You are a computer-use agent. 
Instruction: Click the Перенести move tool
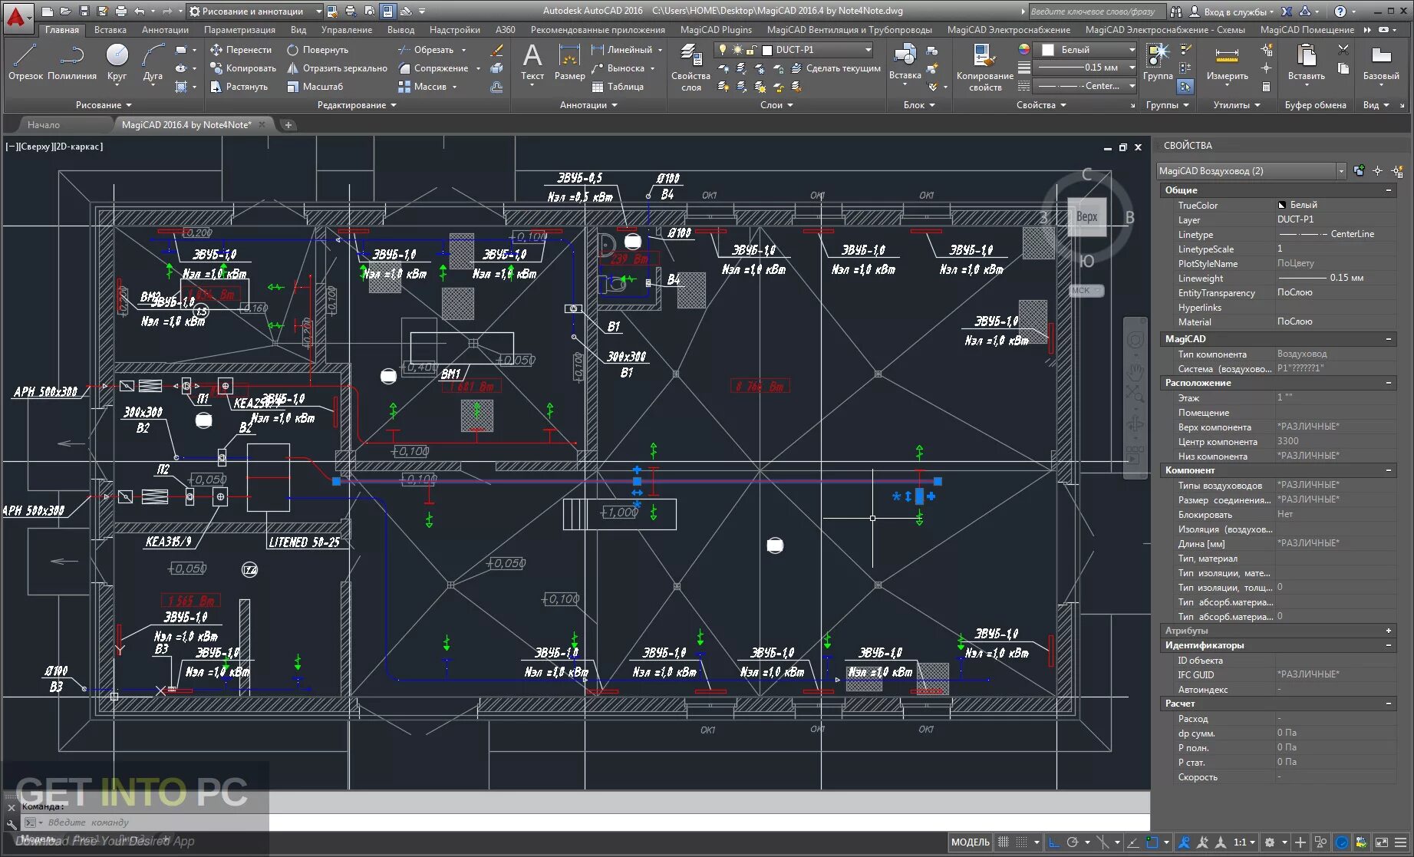click(240, 50)
